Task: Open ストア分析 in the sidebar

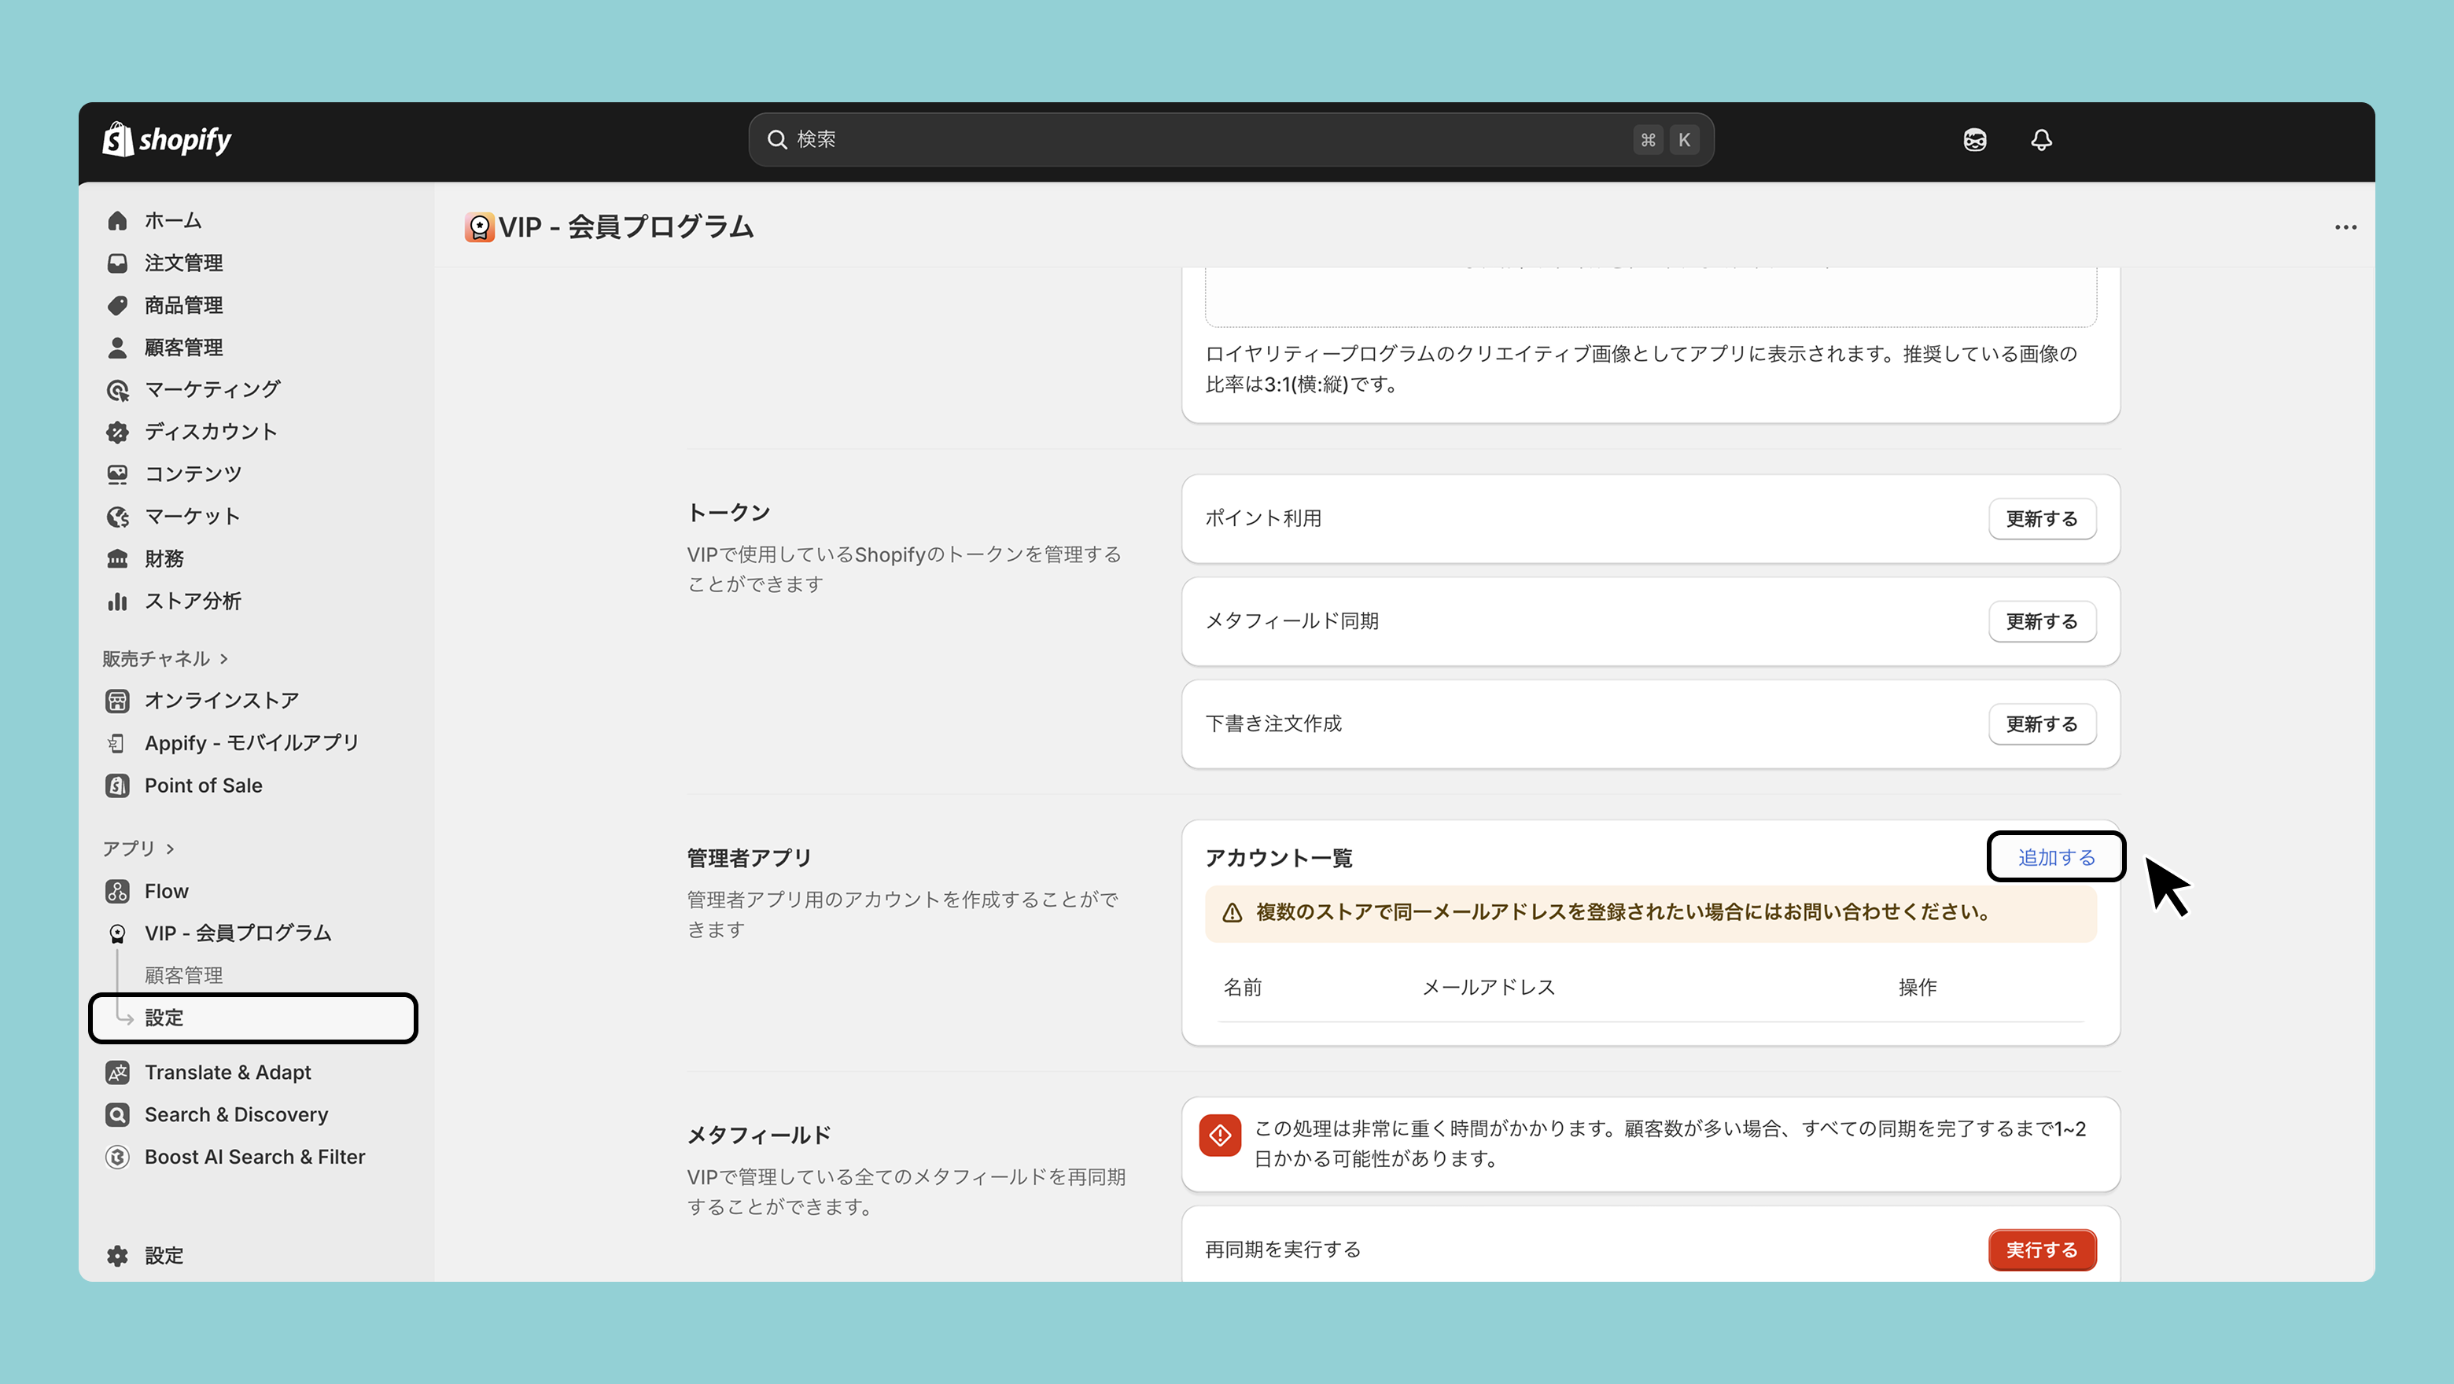Action: (x=193, y=601)
